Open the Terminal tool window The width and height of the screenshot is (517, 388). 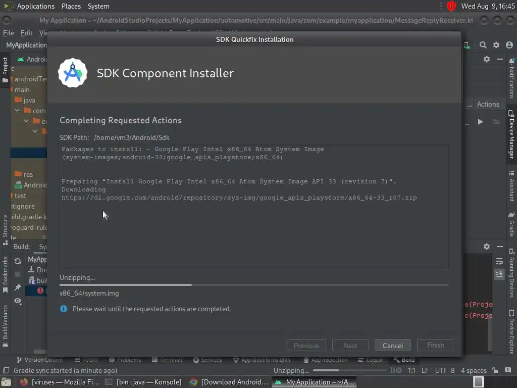(167, 360)
